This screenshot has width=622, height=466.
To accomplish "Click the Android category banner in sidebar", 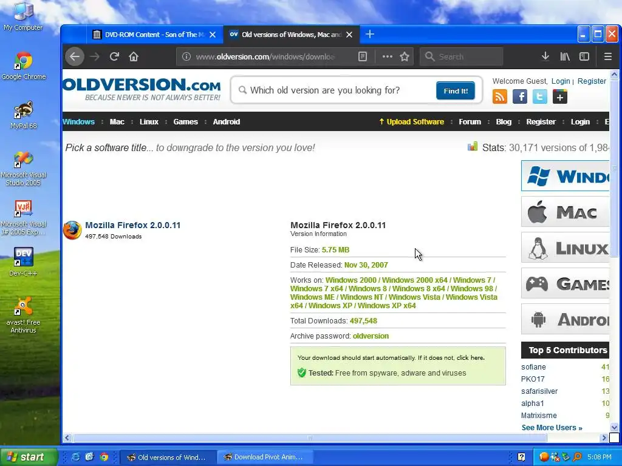I will tap(566, 319).
